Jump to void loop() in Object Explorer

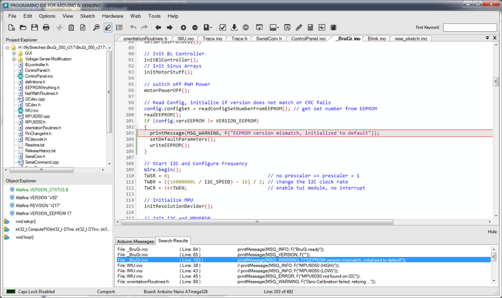coord(24,237)
